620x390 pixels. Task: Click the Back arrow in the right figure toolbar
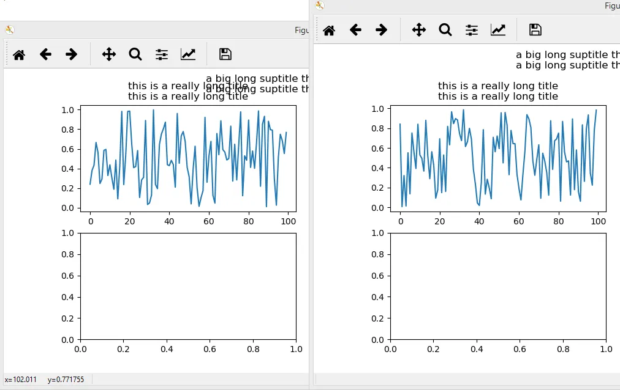pyautogui.click(x=355, y=30)
